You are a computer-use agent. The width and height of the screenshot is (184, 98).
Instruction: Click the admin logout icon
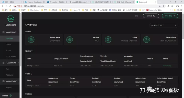(x=10, y=96)
